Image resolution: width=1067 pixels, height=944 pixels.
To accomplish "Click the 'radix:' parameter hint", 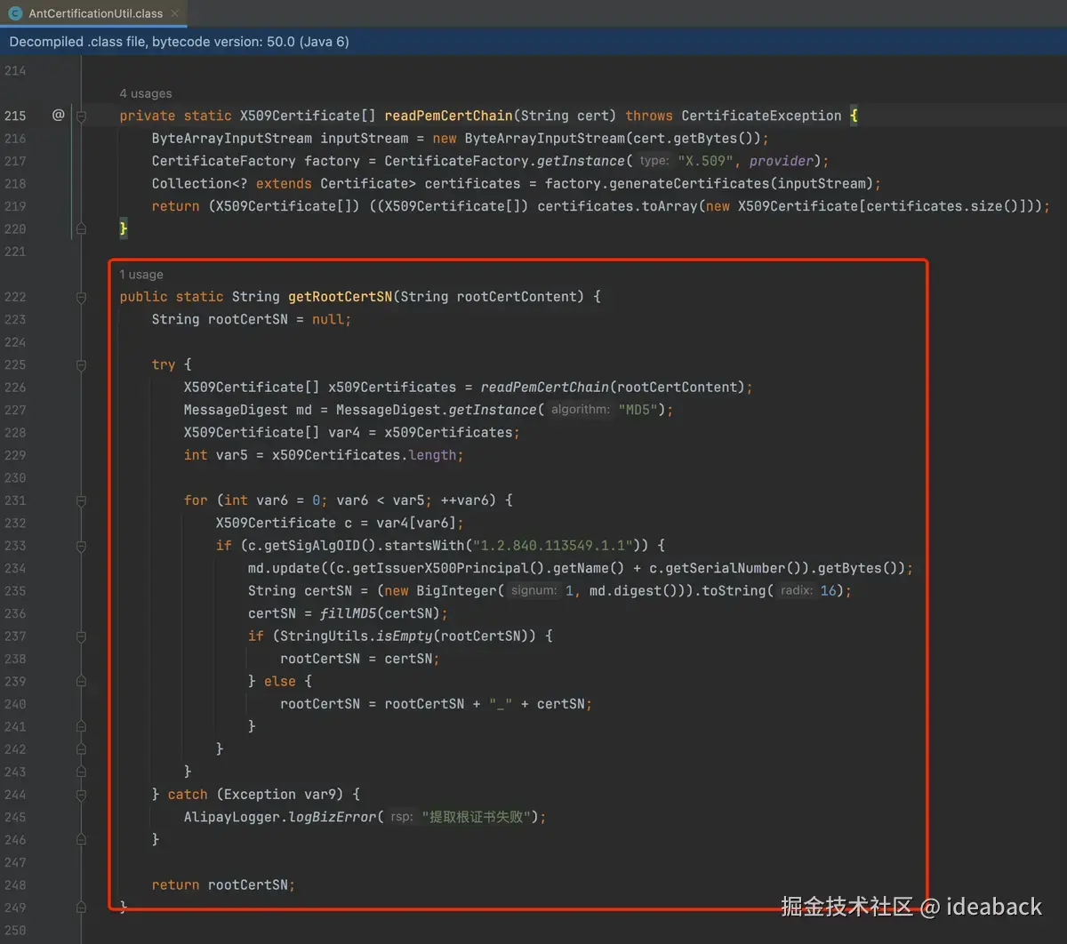I will click(797, 591).
